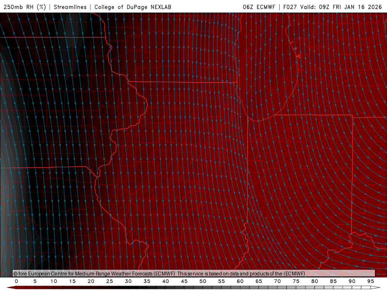Screen dimensions: 387x290
Task: Click the "75" colorbar scale label
Action: (296, 281)
